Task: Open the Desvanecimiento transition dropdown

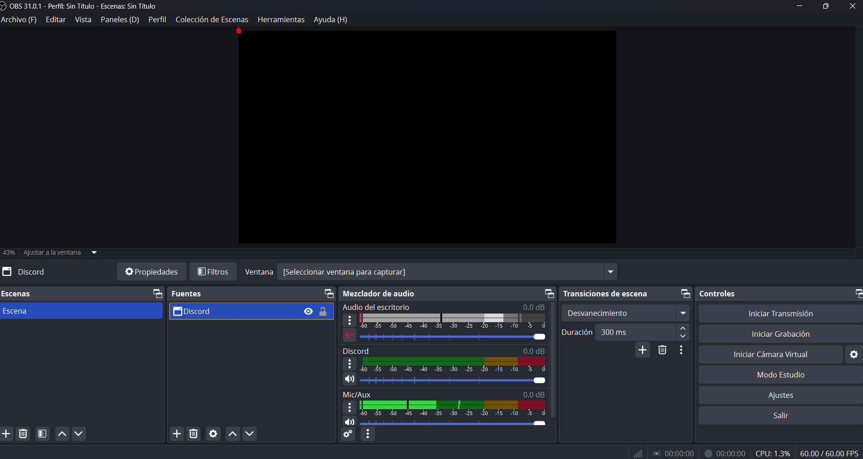Action: pyautogui.click(x=683, y=313)
